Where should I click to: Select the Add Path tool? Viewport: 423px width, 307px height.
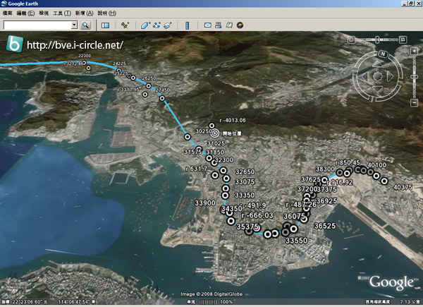tap(157, 25)
